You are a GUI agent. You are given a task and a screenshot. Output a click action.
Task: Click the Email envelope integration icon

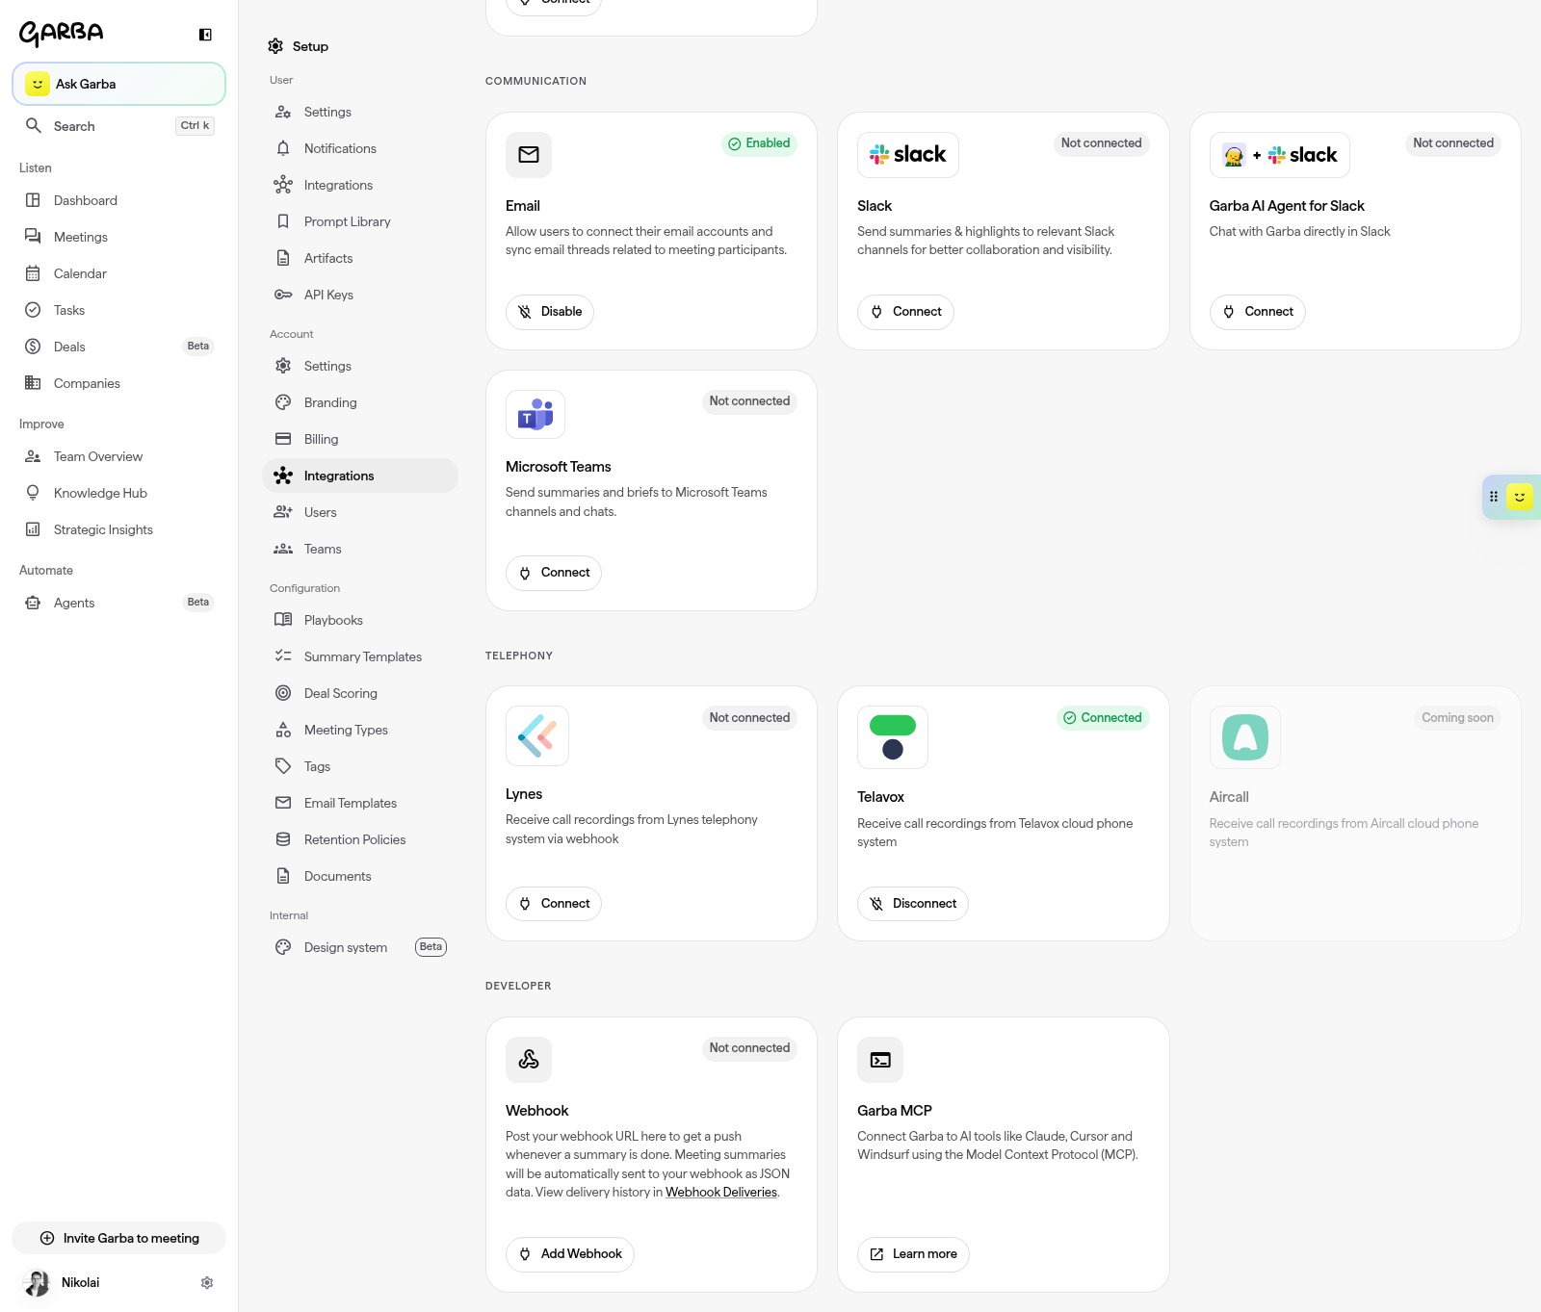point(529,155)
